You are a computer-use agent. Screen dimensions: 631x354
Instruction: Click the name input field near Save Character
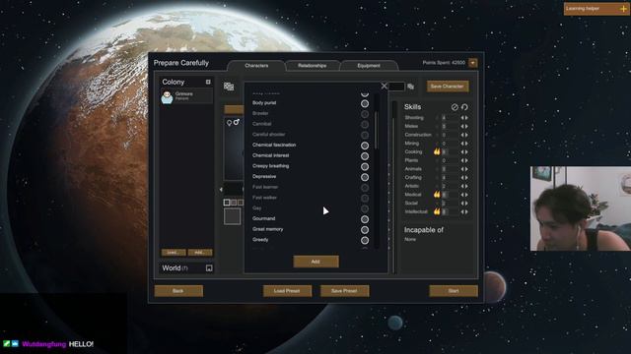coord(396,87)
